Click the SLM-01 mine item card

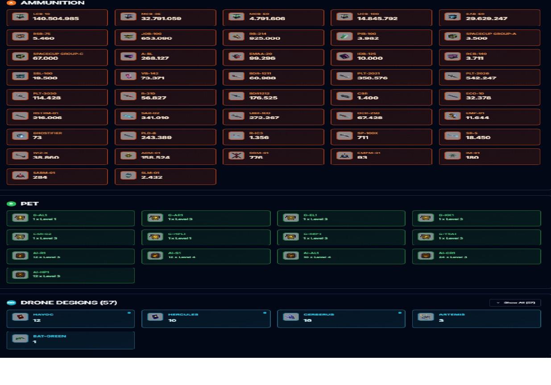166,176
